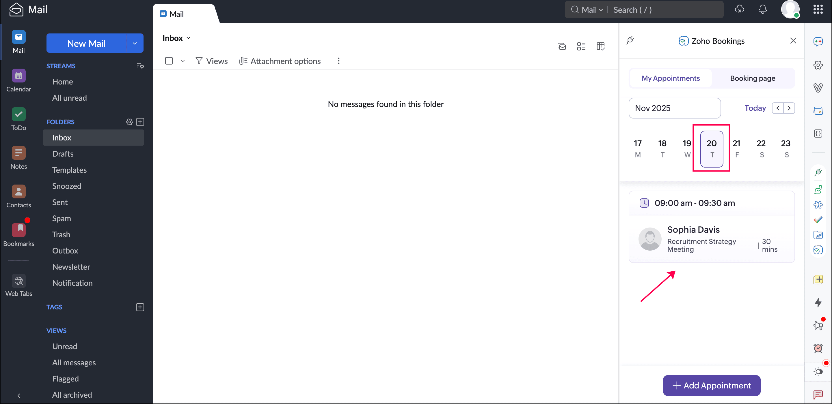
Task: Click the Nov 2025 month field
Action: tap(674, 108)
